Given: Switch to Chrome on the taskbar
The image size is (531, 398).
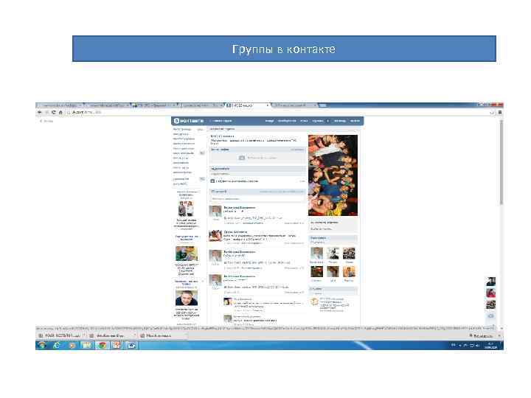Looking at the screenshot, I should click(x=102, y=345).
